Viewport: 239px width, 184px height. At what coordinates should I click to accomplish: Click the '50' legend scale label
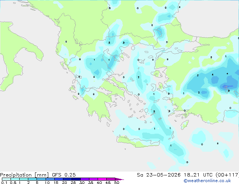tap(117, 182)
